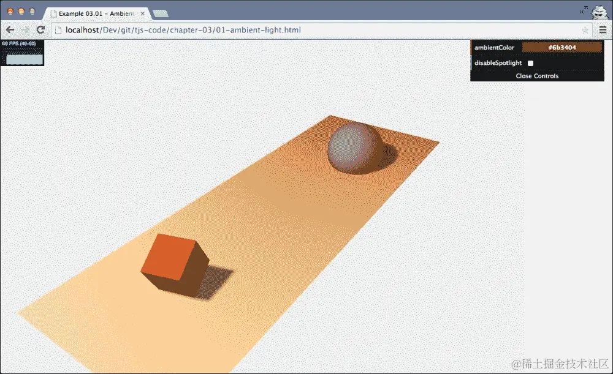Image resolution: width=613 pixels, height=374 pixels.
Task: Click the fullscreen arrows icon
Action: (584, 10)
